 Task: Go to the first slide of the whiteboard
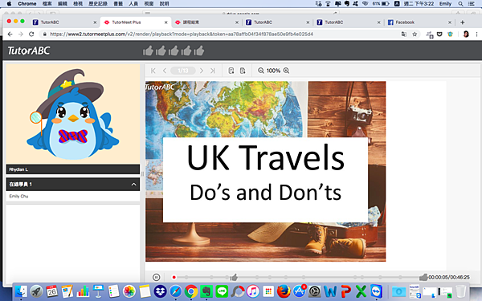[x=153, y=71]
